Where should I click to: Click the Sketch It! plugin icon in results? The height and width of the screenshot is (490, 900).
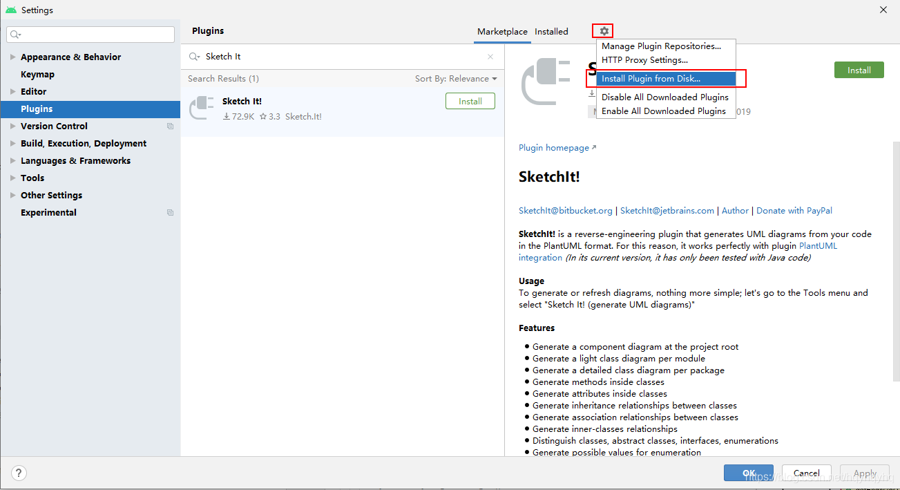(x=202, y=108)
